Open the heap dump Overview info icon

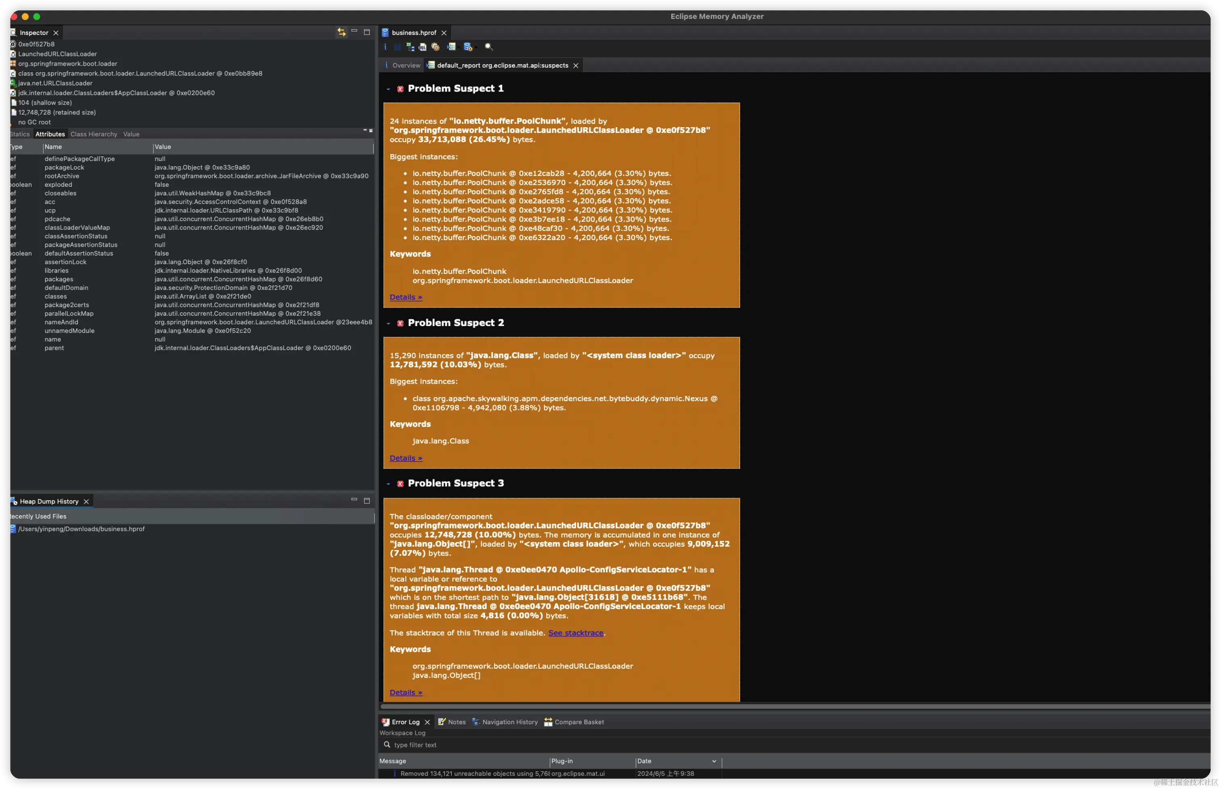[385, 47]
